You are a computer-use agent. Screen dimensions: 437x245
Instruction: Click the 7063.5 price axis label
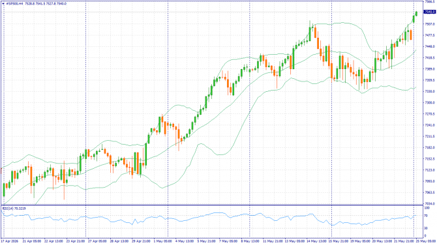tap(429, 192)
